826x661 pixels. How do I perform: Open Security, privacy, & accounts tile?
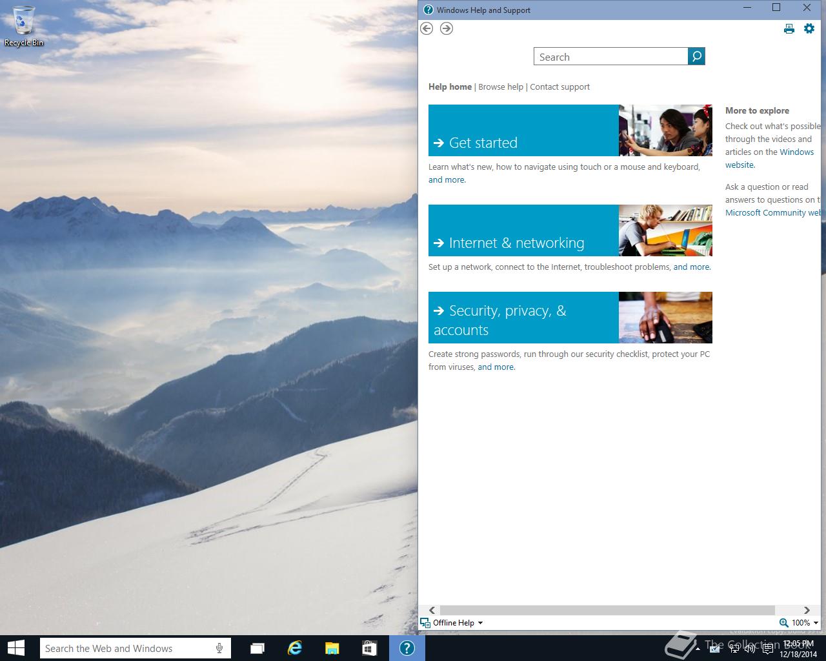click(523, 318)
